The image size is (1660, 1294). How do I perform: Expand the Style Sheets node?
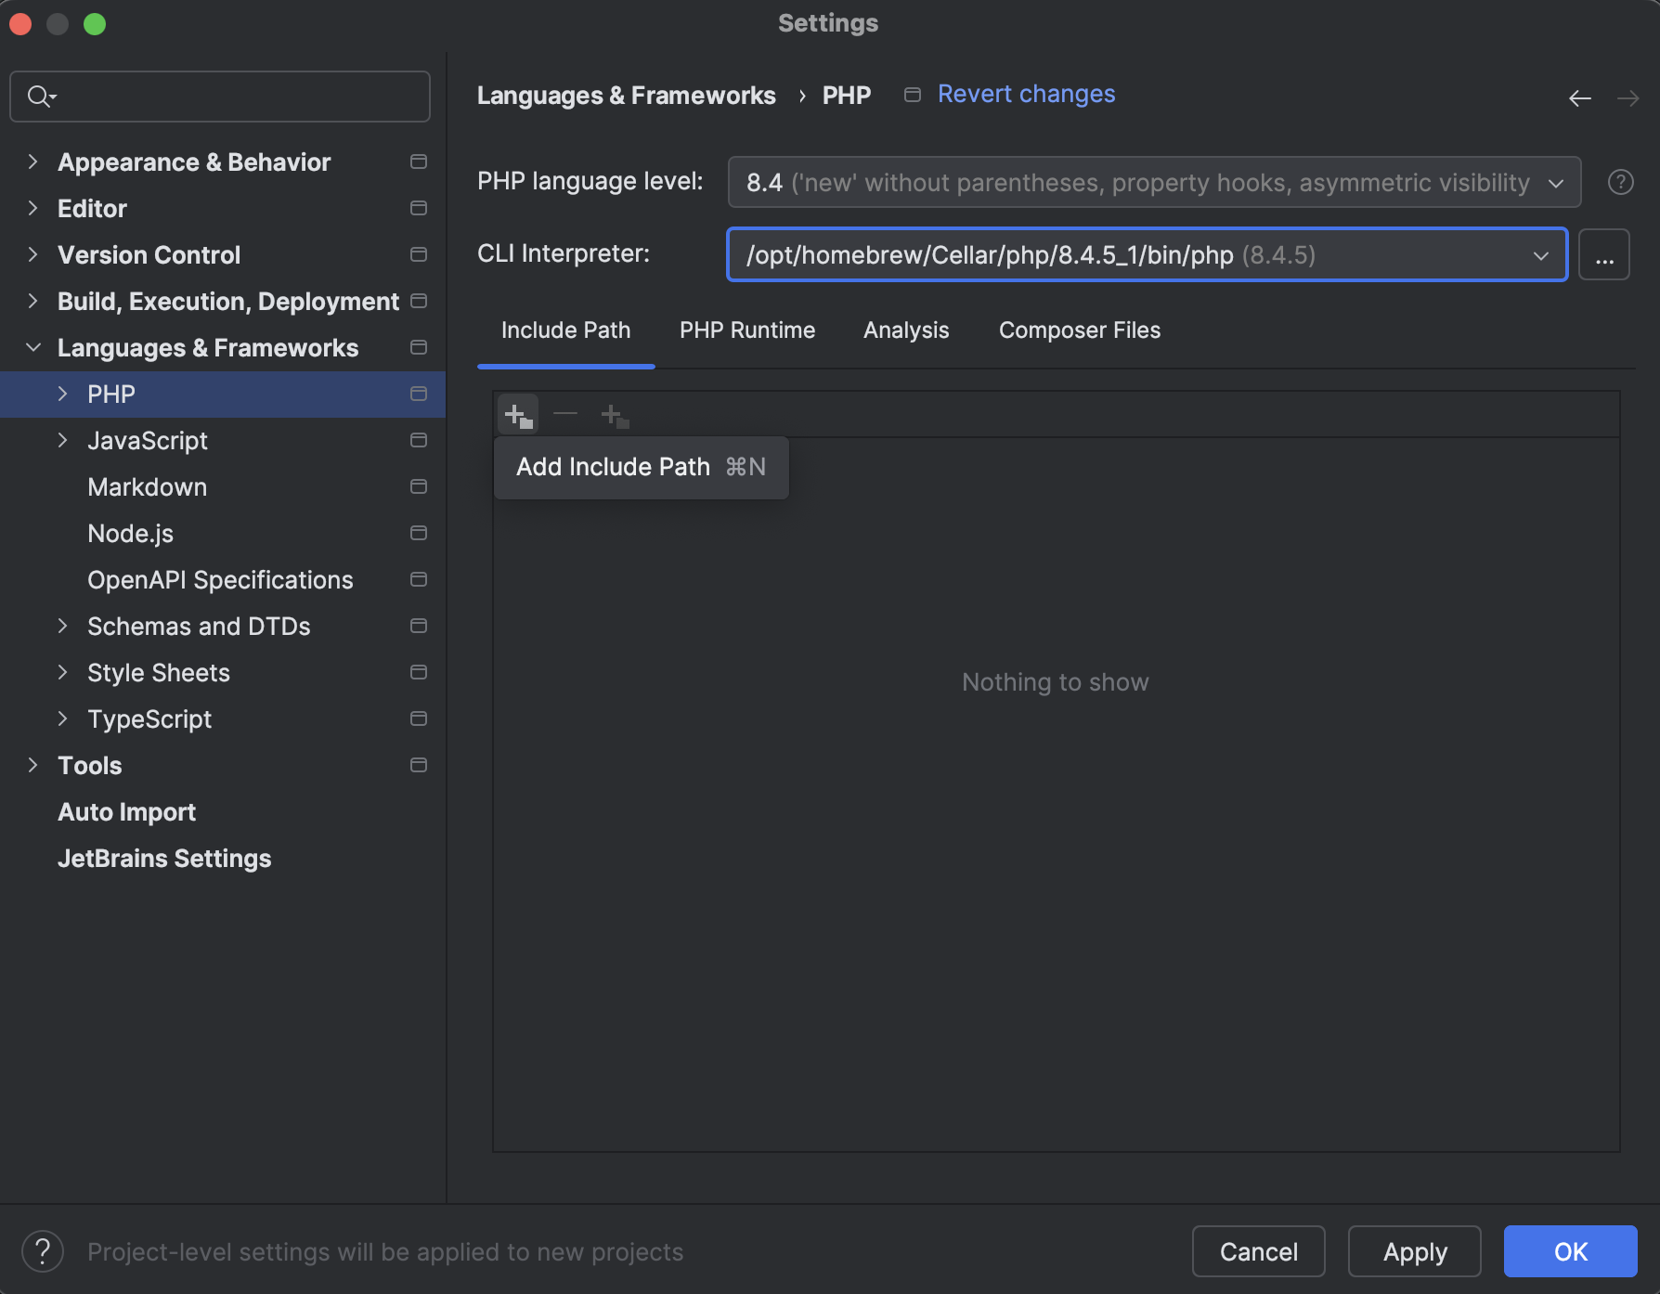(63, 672)
